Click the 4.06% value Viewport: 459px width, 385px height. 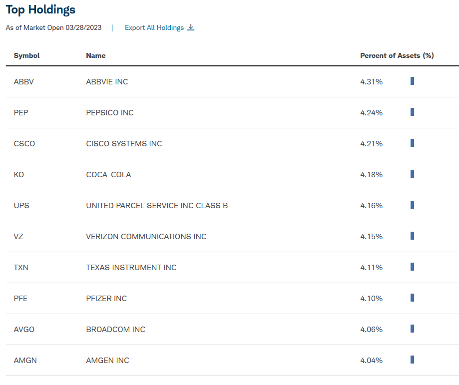pyautogui.click(x=371, y=330)
